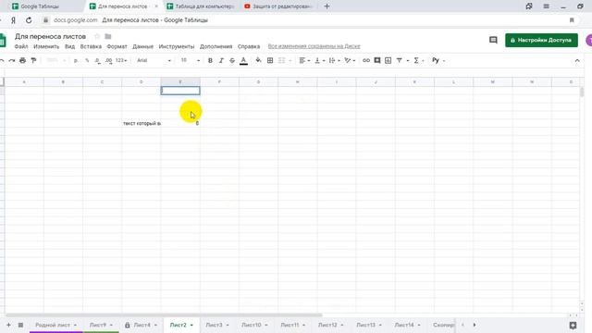Screen dimensions: 592x333
Task: Switch to the Лист14 tab
Action: (404, 325)
